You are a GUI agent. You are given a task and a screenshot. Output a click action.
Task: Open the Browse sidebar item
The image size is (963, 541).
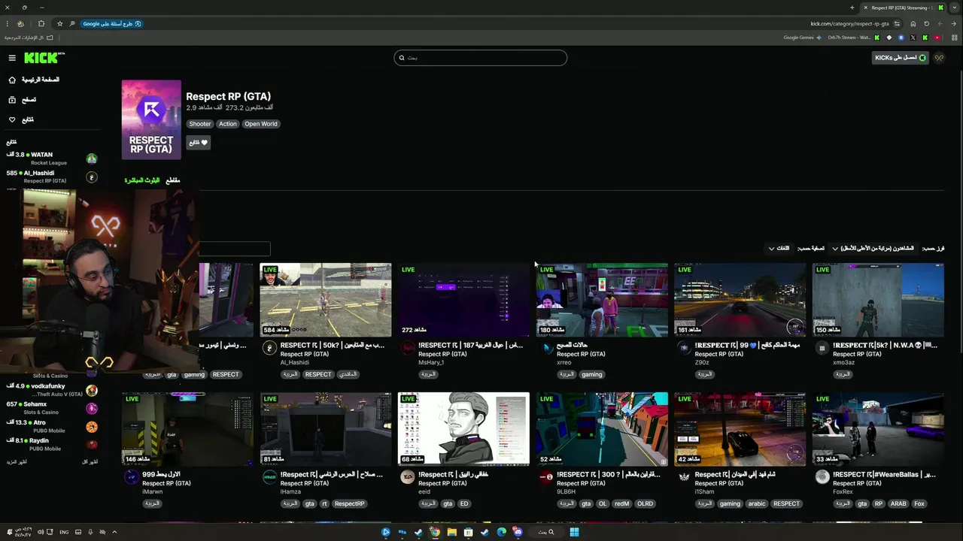tap(22, 99)
